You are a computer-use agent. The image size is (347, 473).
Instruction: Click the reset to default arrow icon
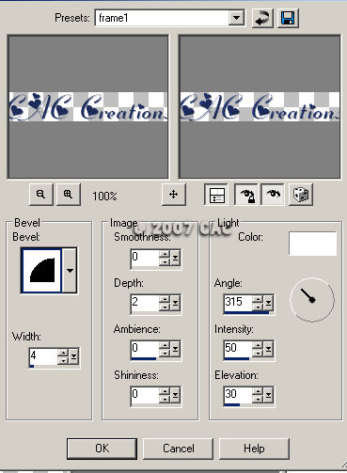(262, 18)
